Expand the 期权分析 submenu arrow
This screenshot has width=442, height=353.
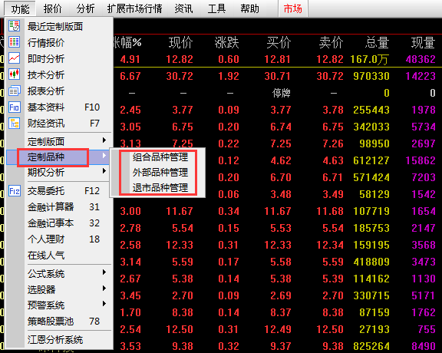104,171
